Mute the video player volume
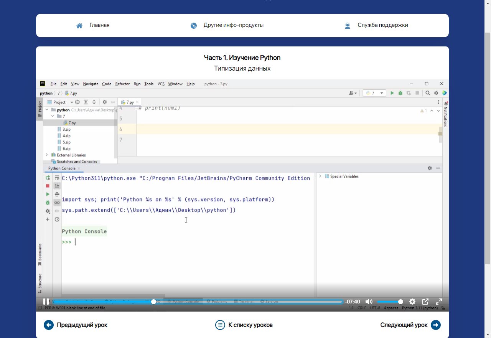 [369, 302]
